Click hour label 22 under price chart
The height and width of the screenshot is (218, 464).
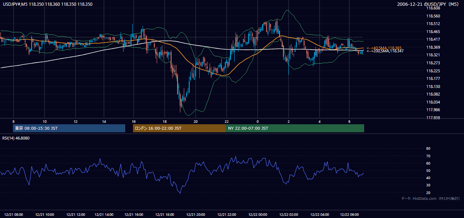click(226, 121)
